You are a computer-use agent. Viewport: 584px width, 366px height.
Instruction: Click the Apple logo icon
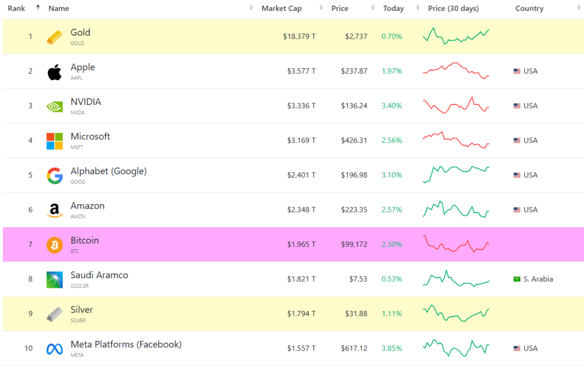(x=55, y=72)
